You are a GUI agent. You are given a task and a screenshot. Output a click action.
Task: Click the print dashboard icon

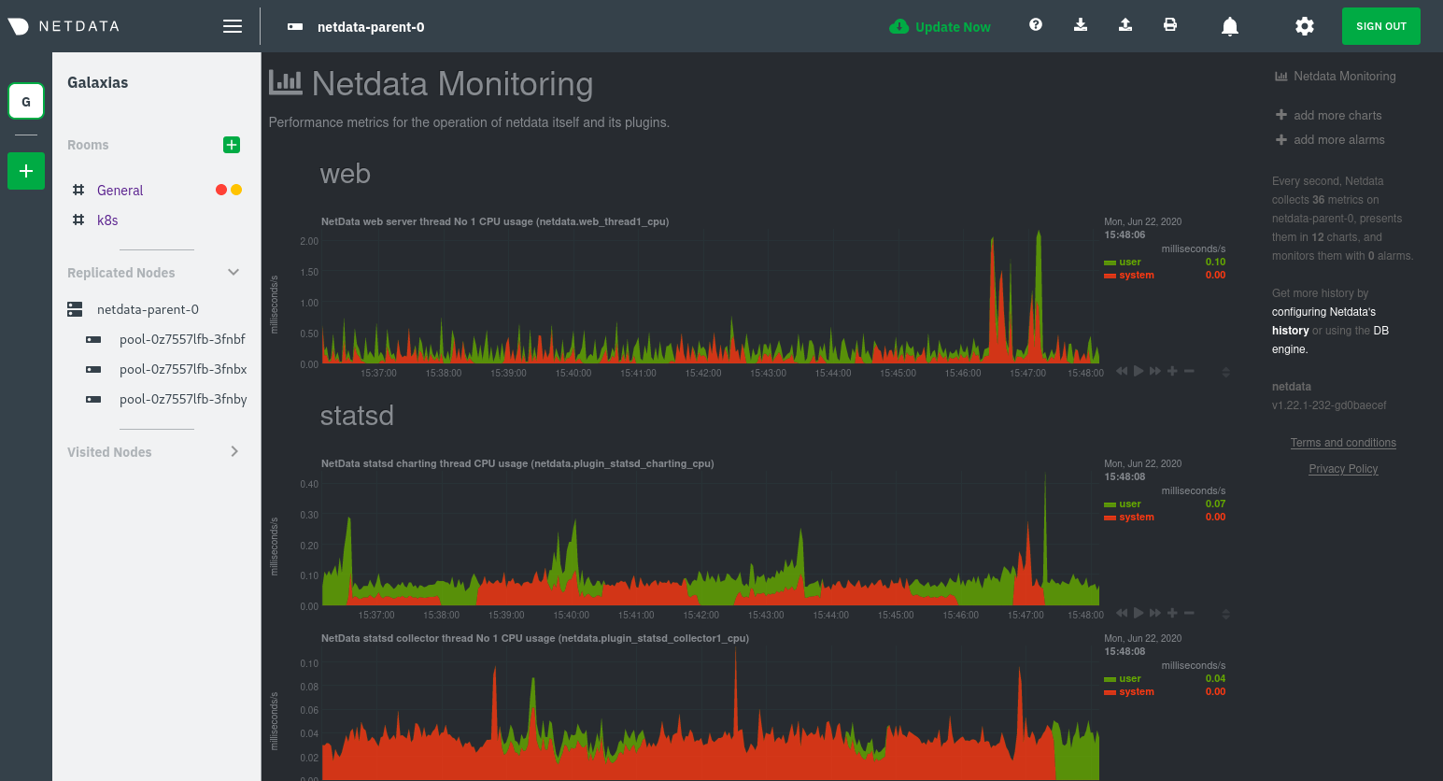pos(1170,25)
